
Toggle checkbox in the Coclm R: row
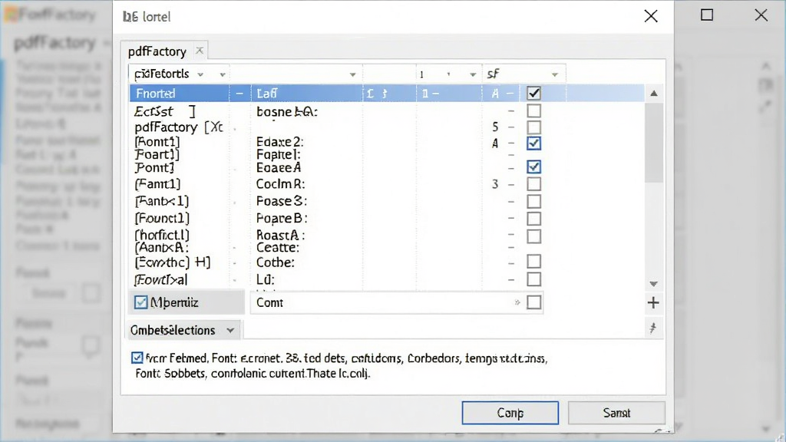pos(533,184)
